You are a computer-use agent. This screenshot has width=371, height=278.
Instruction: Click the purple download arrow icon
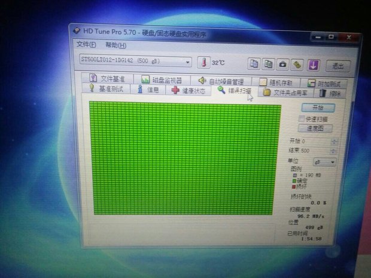(x=314, y=65)
